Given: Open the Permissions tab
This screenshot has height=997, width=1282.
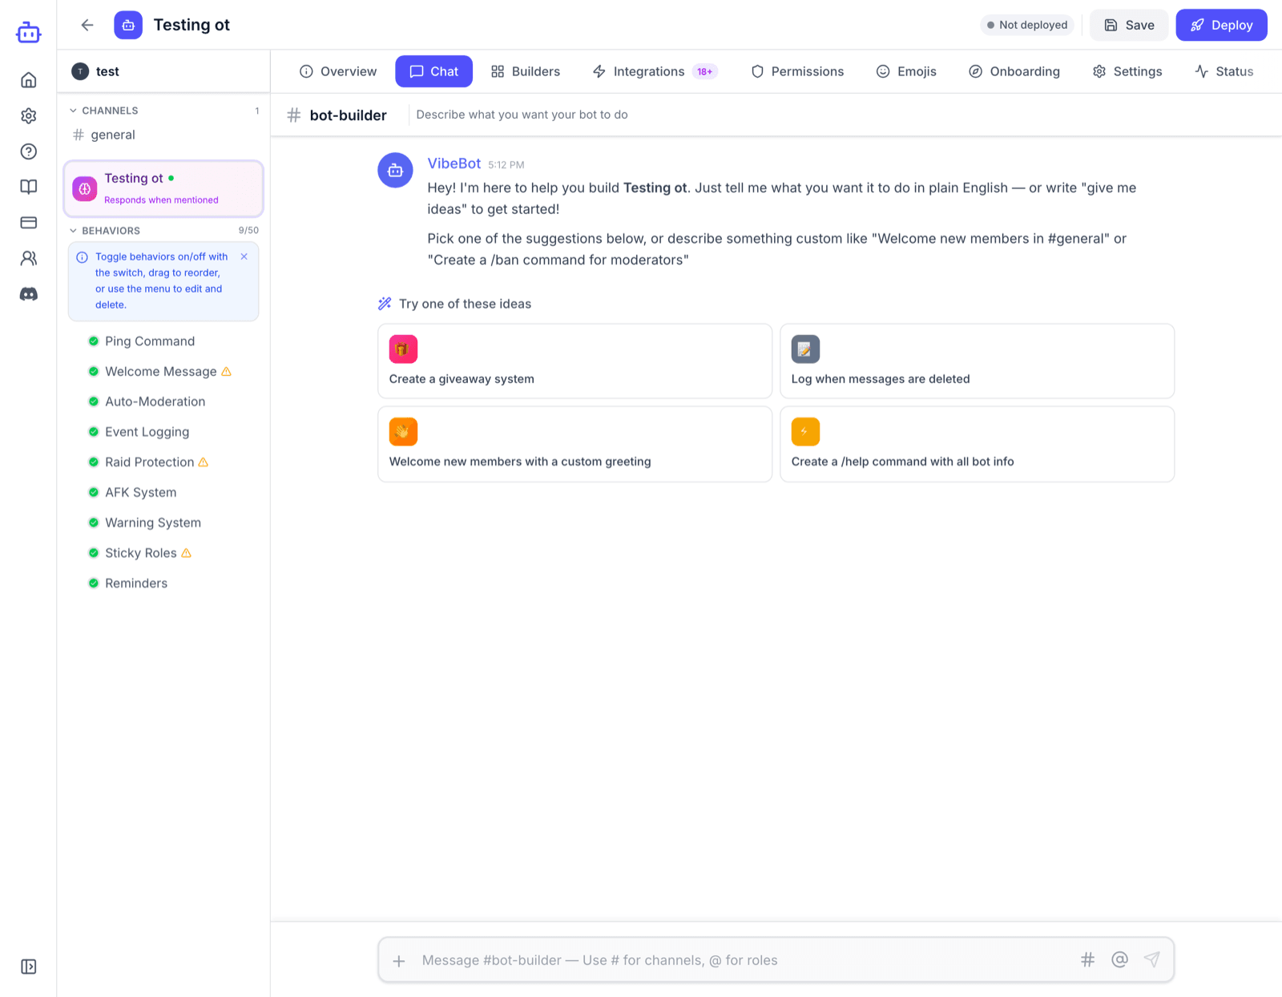Looking at the screenshot, I should 797,71.
